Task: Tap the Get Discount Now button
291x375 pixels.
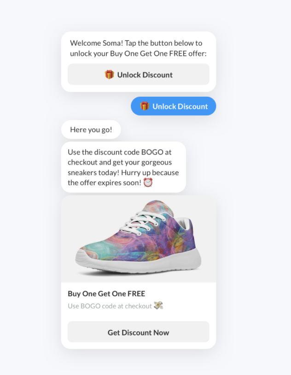Action: (x=139, y=332)
